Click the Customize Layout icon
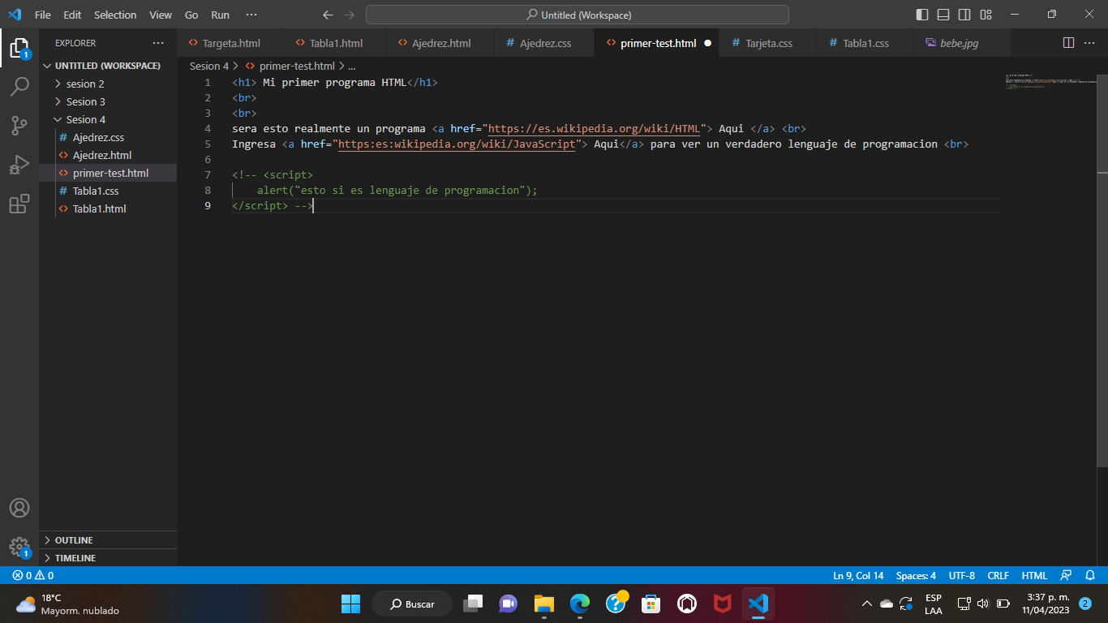The width and height of the screenshot is (1108, 623). (x=986, y=15)
